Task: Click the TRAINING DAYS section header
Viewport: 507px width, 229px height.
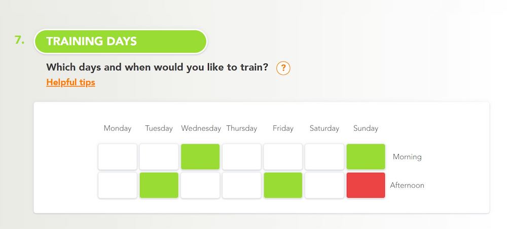Action: click(x=120, y=41)
